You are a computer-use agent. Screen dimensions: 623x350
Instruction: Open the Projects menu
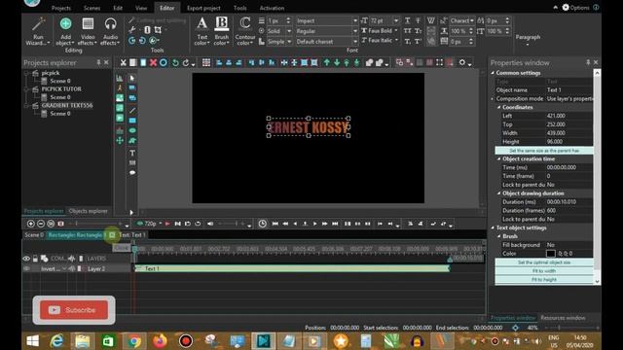point(60,8)
